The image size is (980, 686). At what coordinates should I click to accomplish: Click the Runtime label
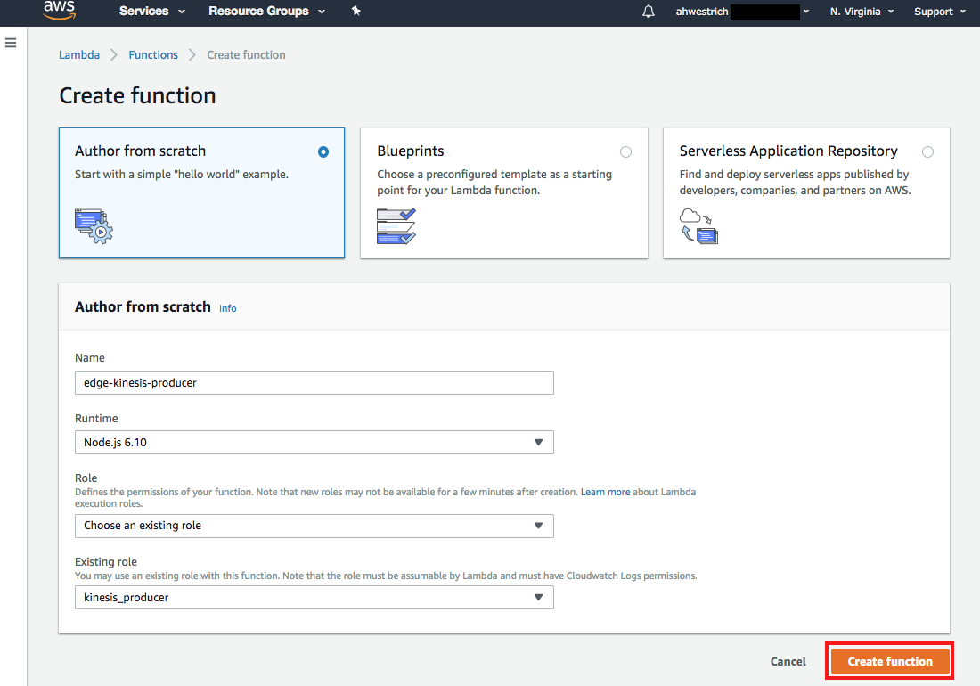point(96,418)
